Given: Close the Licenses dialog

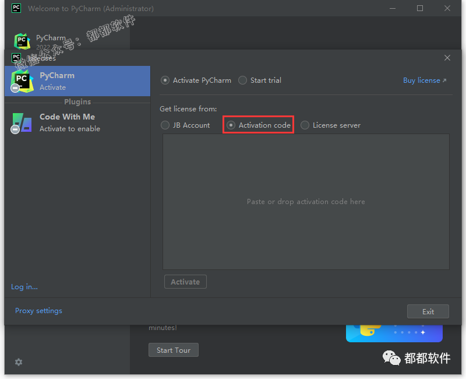Looking at the screenshot, I should (447, 58).
